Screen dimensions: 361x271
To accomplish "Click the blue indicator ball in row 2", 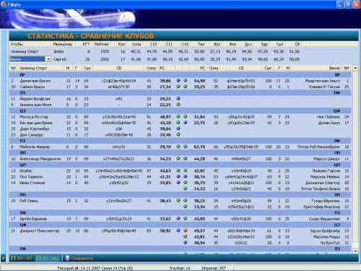I will tap(178, 80).
